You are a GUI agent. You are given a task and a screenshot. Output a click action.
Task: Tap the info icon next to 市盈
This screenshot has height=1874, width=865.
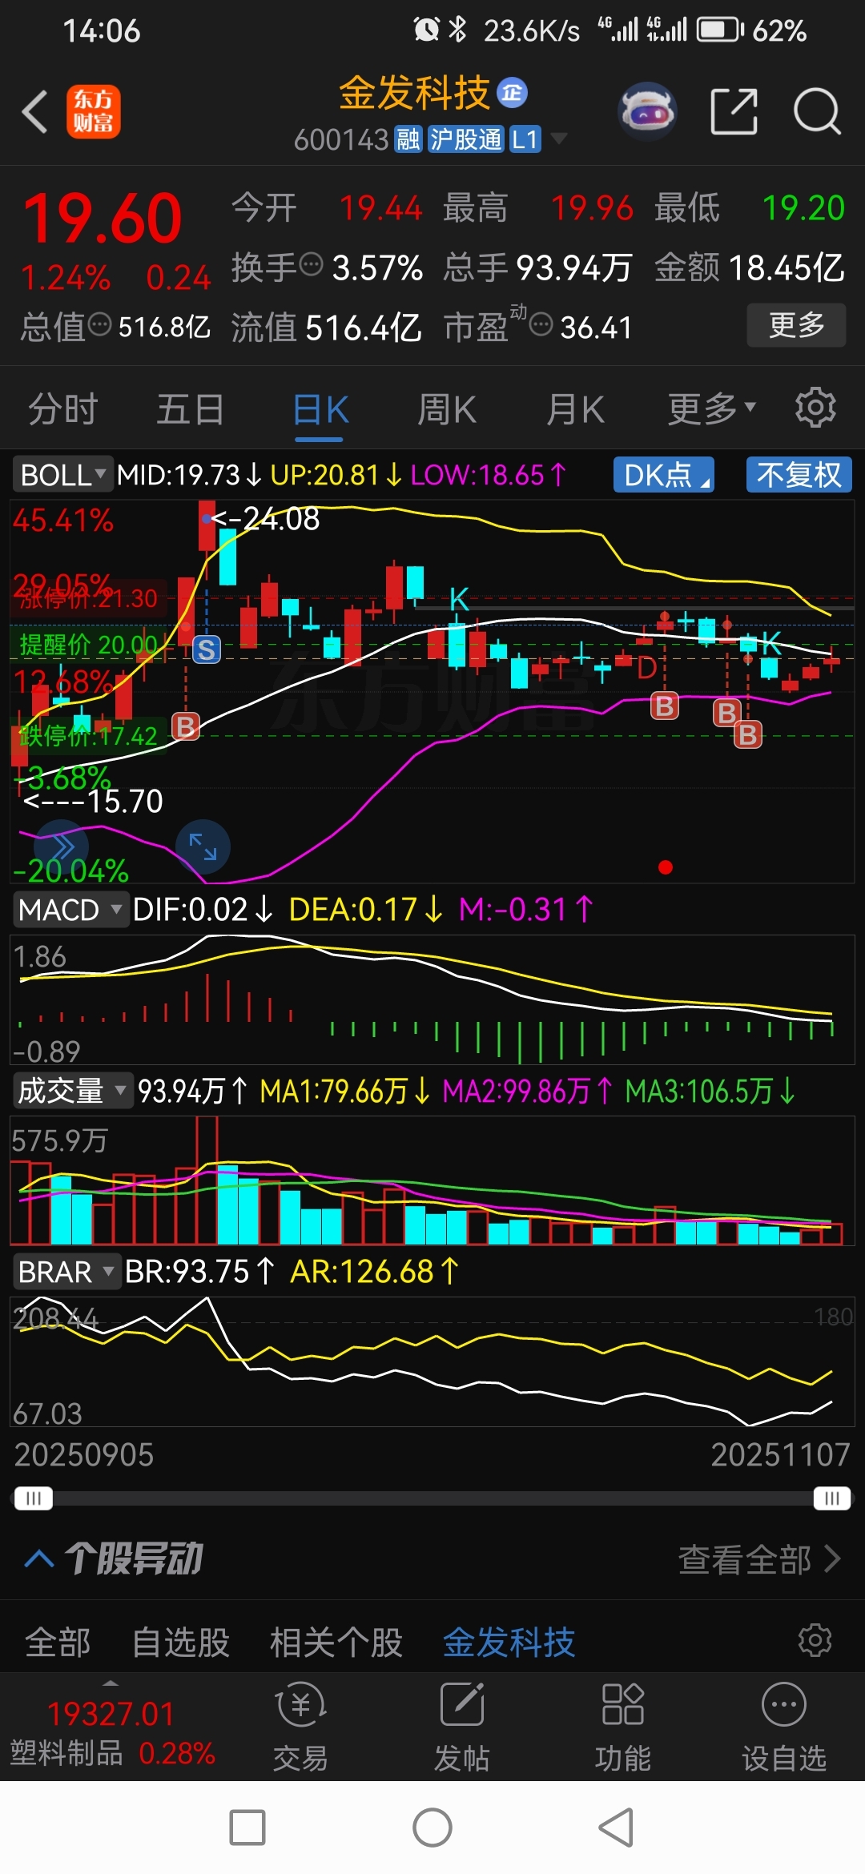point(541,324)
